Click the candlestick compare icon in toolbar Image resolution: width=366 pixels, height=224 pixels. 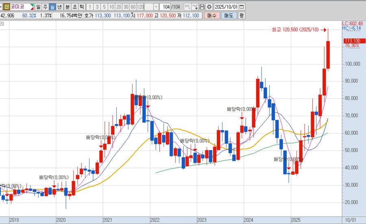point(187,7)
